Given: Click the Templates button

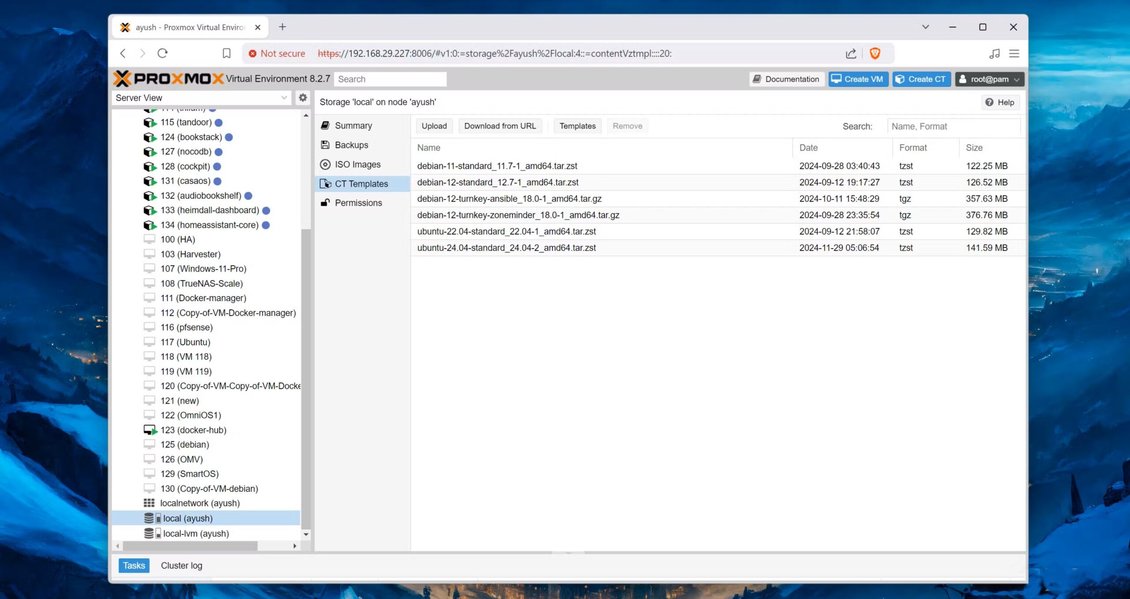Looking at the screenshot, I should click(x=577, y=126).
